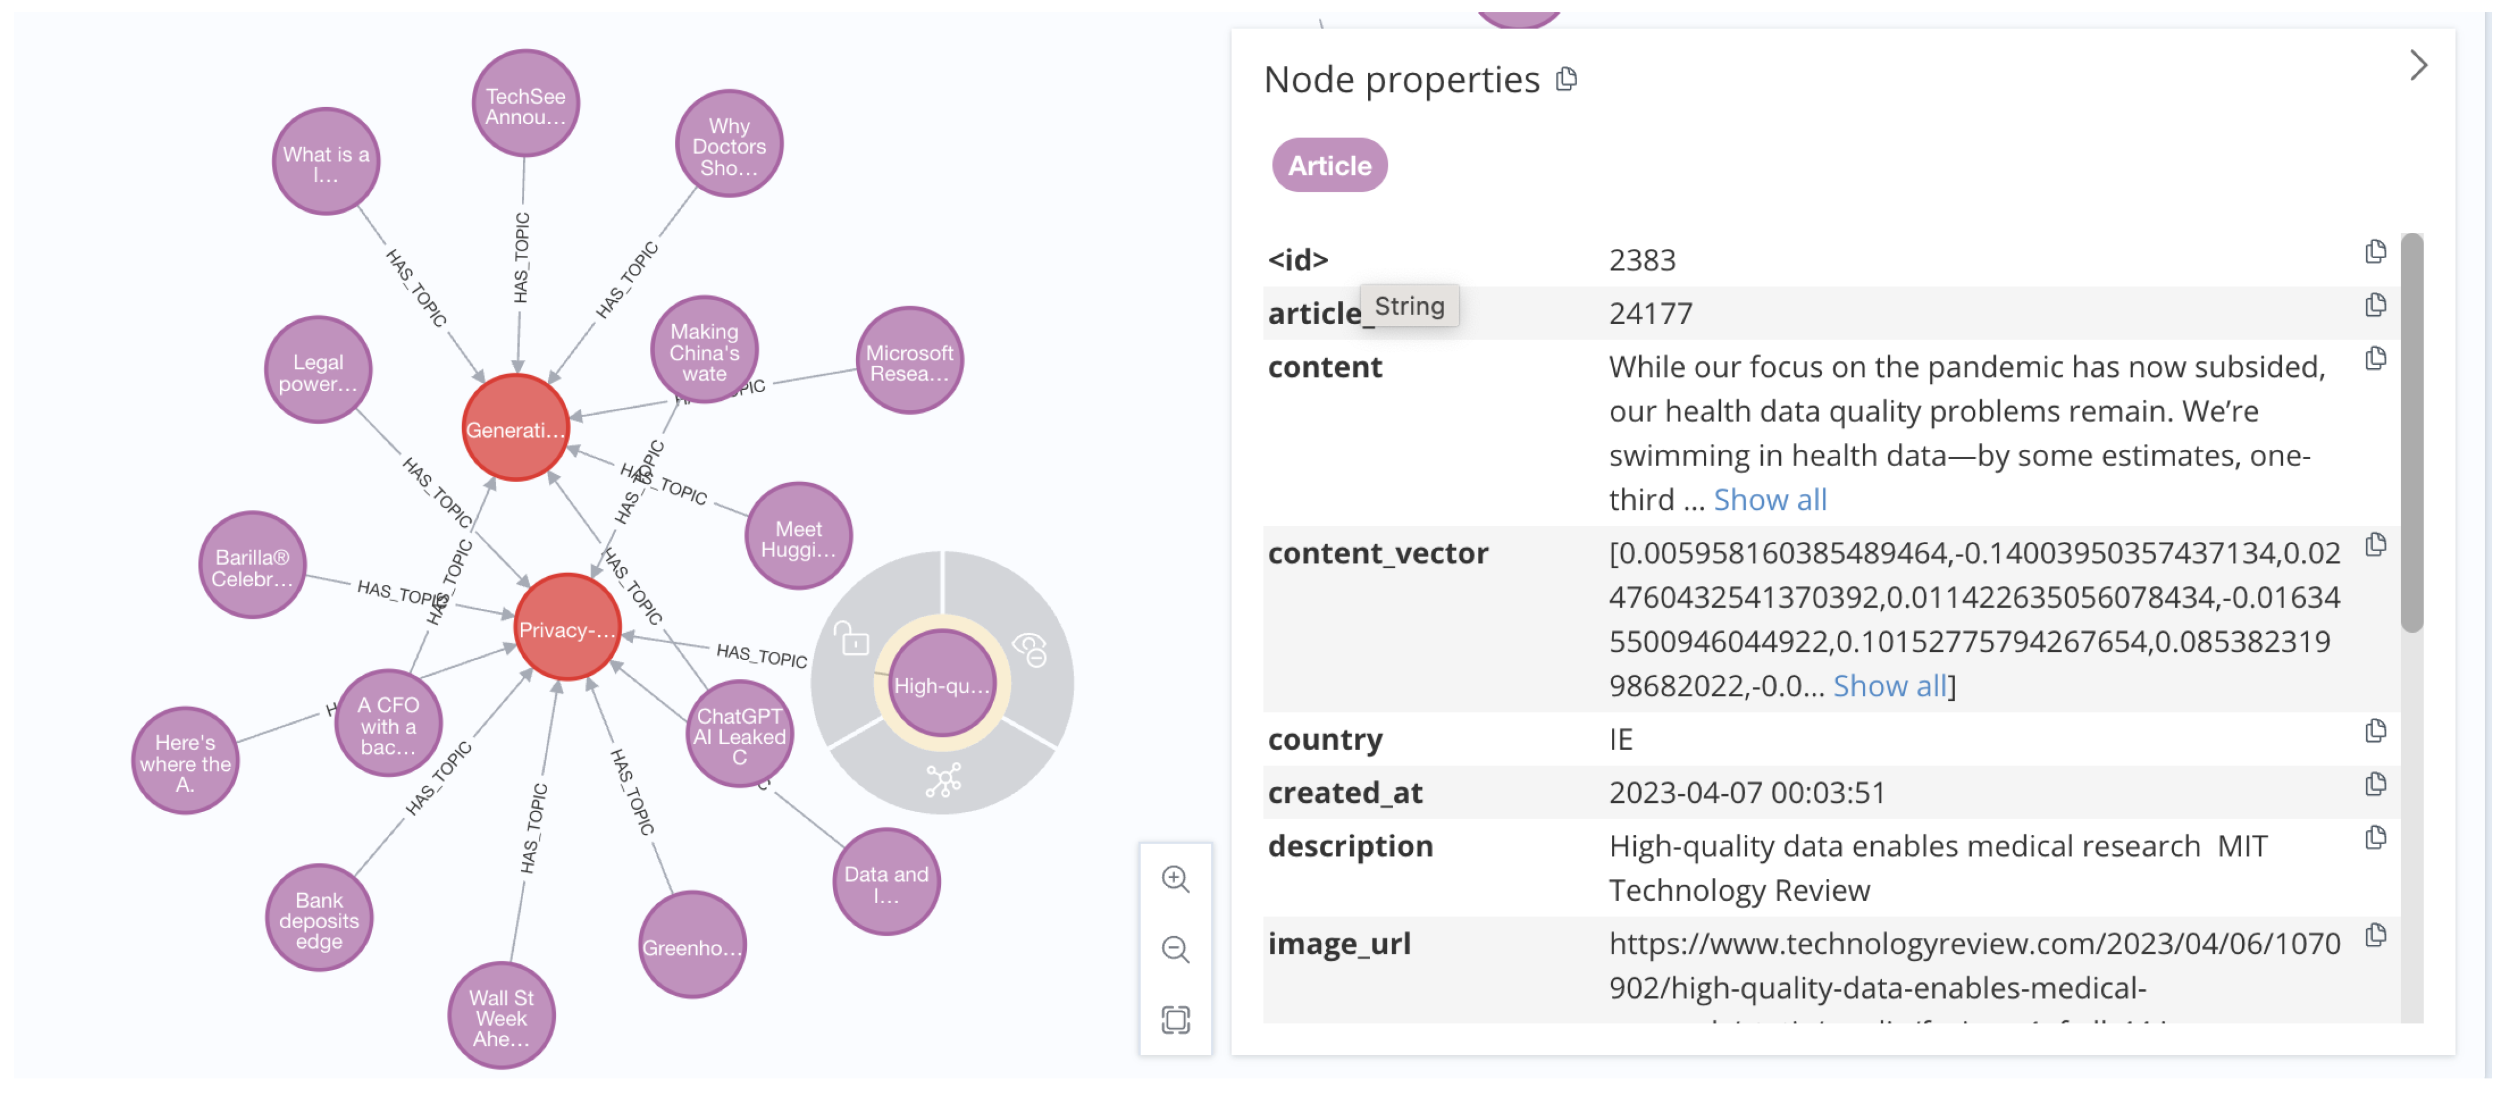Hide the High-qu... node using the eye icon
Viewport: 2502px width, 1093px height.
click(1031, 648)
